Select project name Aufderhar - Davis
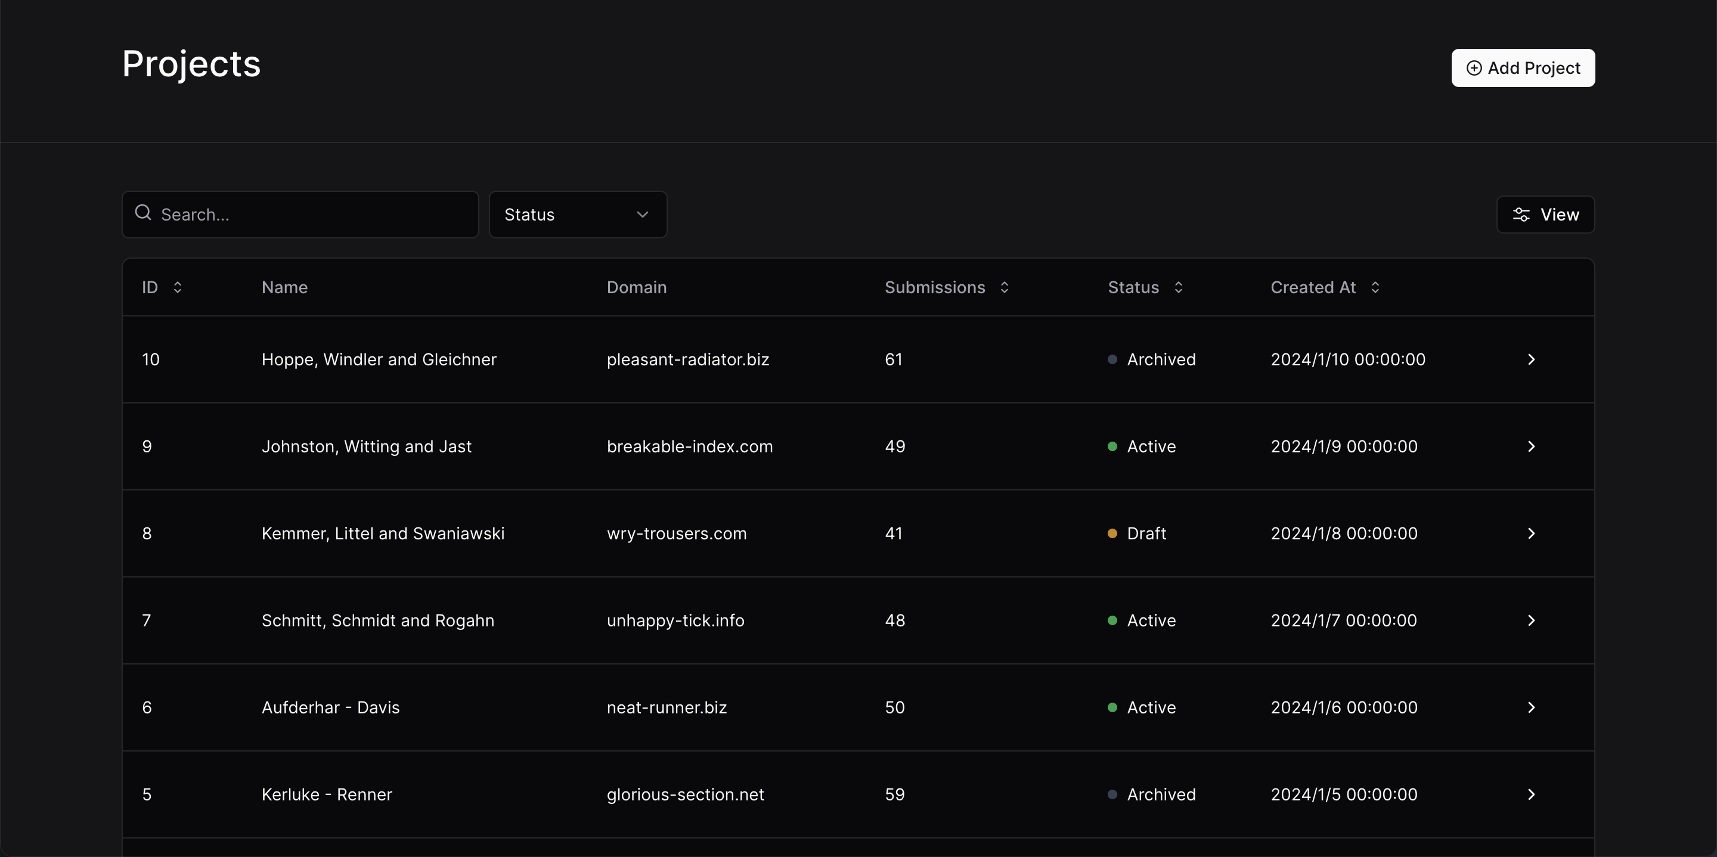Screen dimensions: 1717x857 [x=331, y=708]
